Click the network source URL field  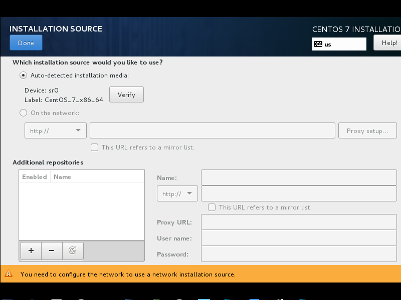pos(212,130)
